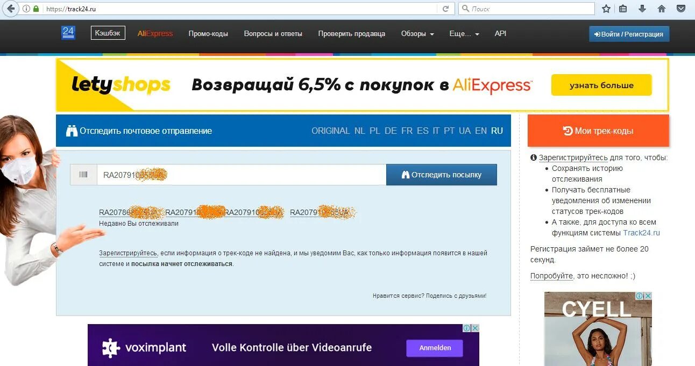This screenshot has height=366, width=695.
Task: Click Отследить посылку button
Action: (x=442, y=175)
